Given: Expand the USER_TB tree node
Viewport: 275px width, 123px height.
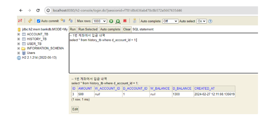Looking at the screenshot, I should coord(18,44).
